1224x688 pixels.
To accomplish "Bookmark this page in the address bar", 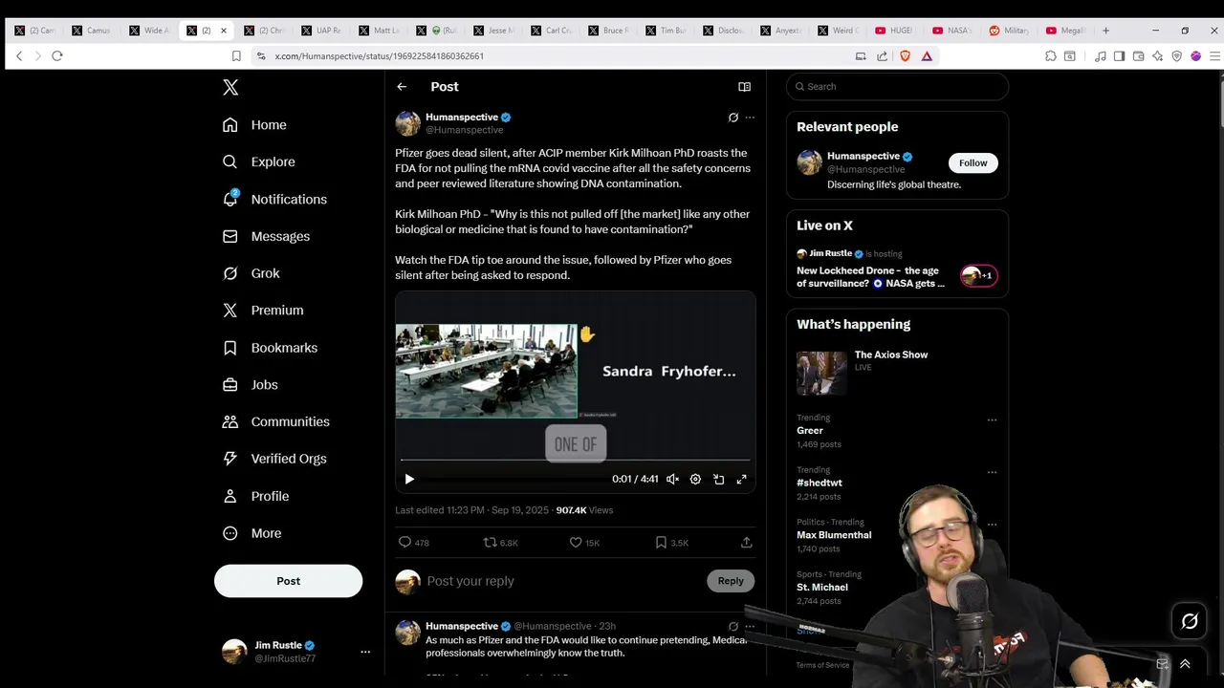I will click(236, 56).
